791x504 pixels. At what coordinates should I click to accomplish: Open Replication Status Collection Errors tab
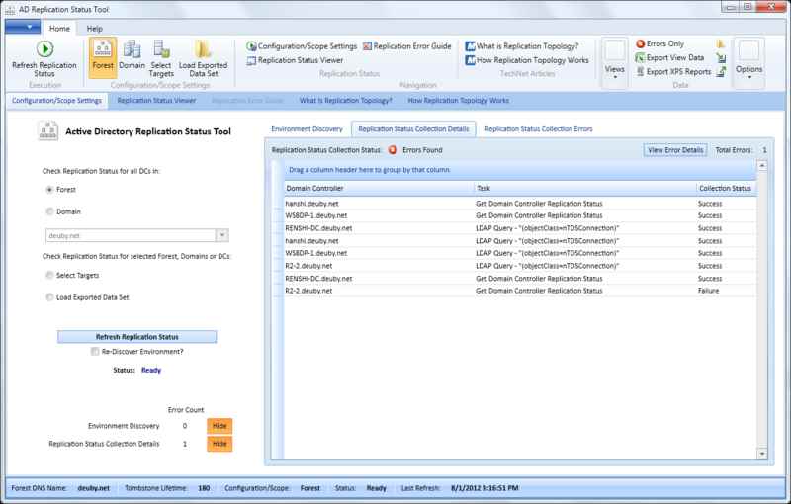click(538, 129)
